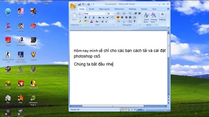Toggle Strikethrough formatting
This screenshot has height=117, width=209.
99,18
